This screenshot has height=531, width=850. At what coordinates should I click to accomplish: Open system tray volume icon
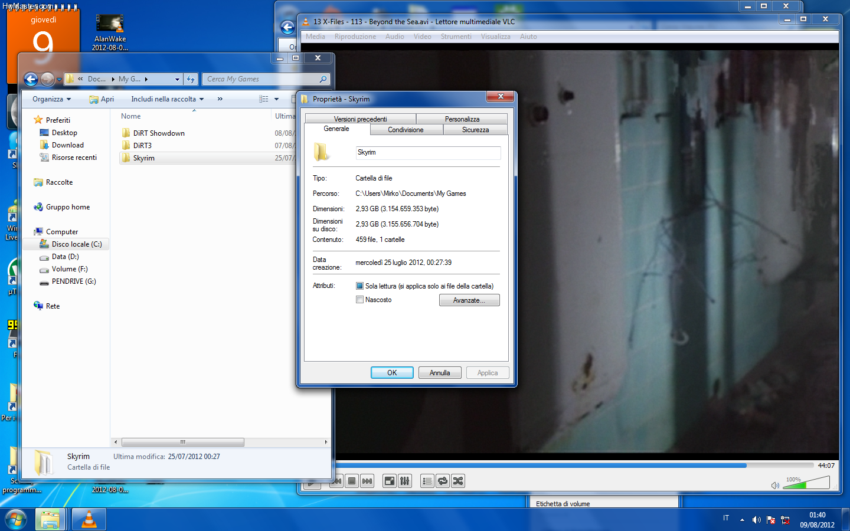point(757,520)
